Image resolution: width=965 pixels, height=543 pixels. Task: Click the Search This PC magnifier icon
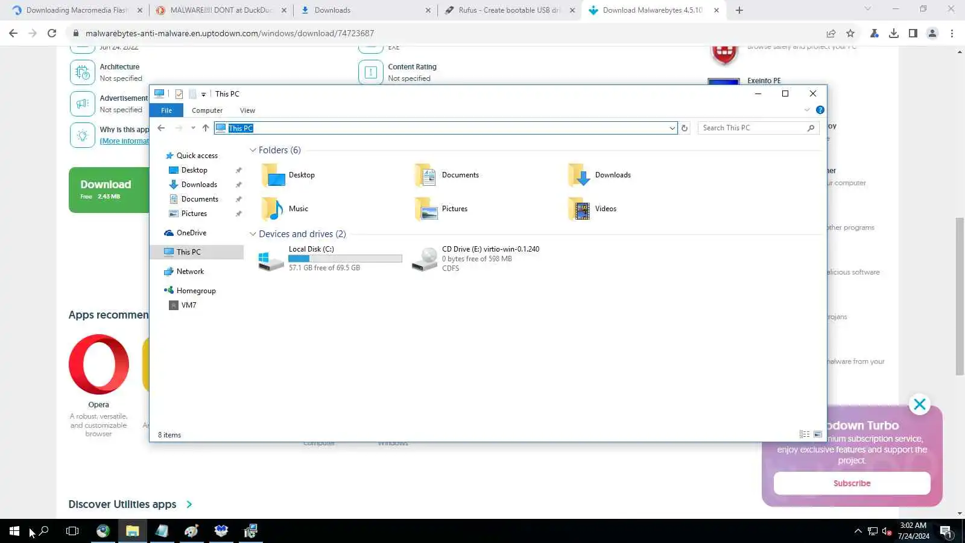point(811,128)
